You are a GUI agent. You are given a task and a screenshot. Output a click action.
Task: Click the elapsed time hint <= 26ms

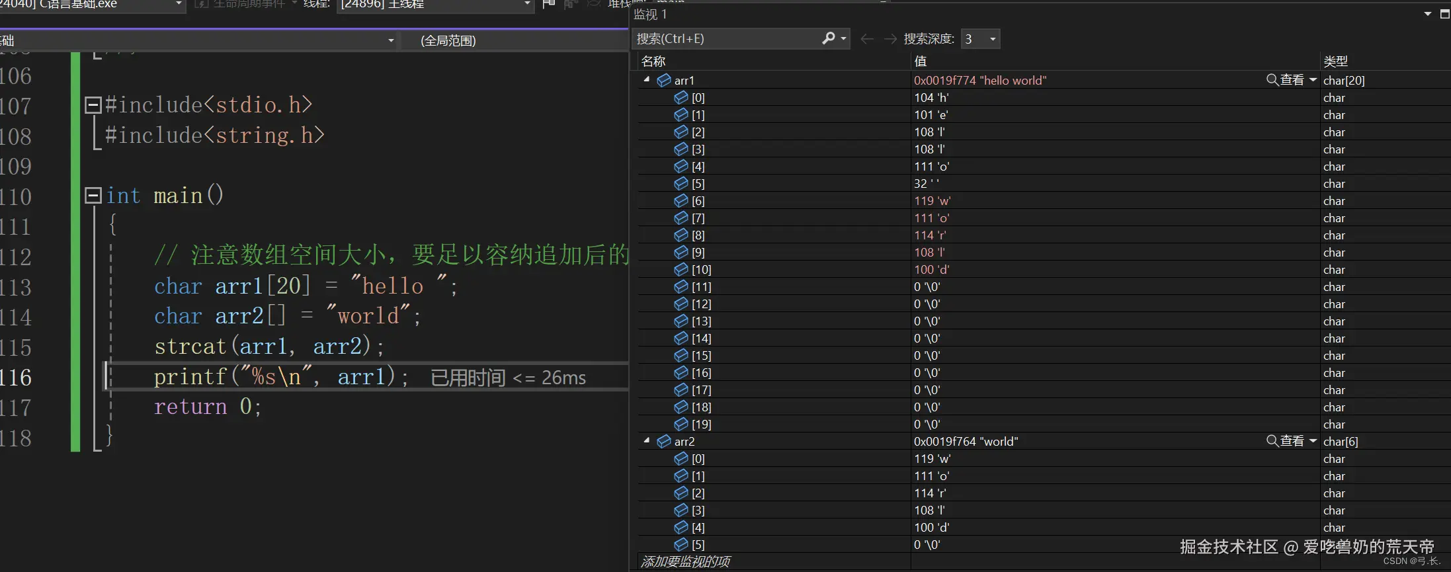coord(508,378)
